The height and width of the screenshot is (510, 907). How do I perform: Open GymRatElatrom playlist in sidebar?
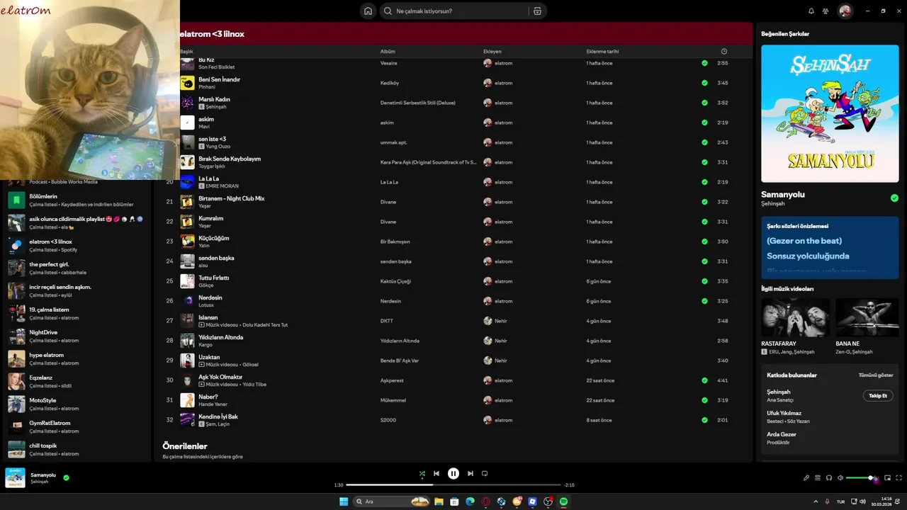click(x=76, y=427)
